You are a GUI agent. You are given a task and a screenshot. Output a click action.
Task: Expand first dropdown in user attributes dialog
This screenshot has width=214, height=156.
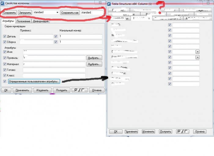click(197, 52)
